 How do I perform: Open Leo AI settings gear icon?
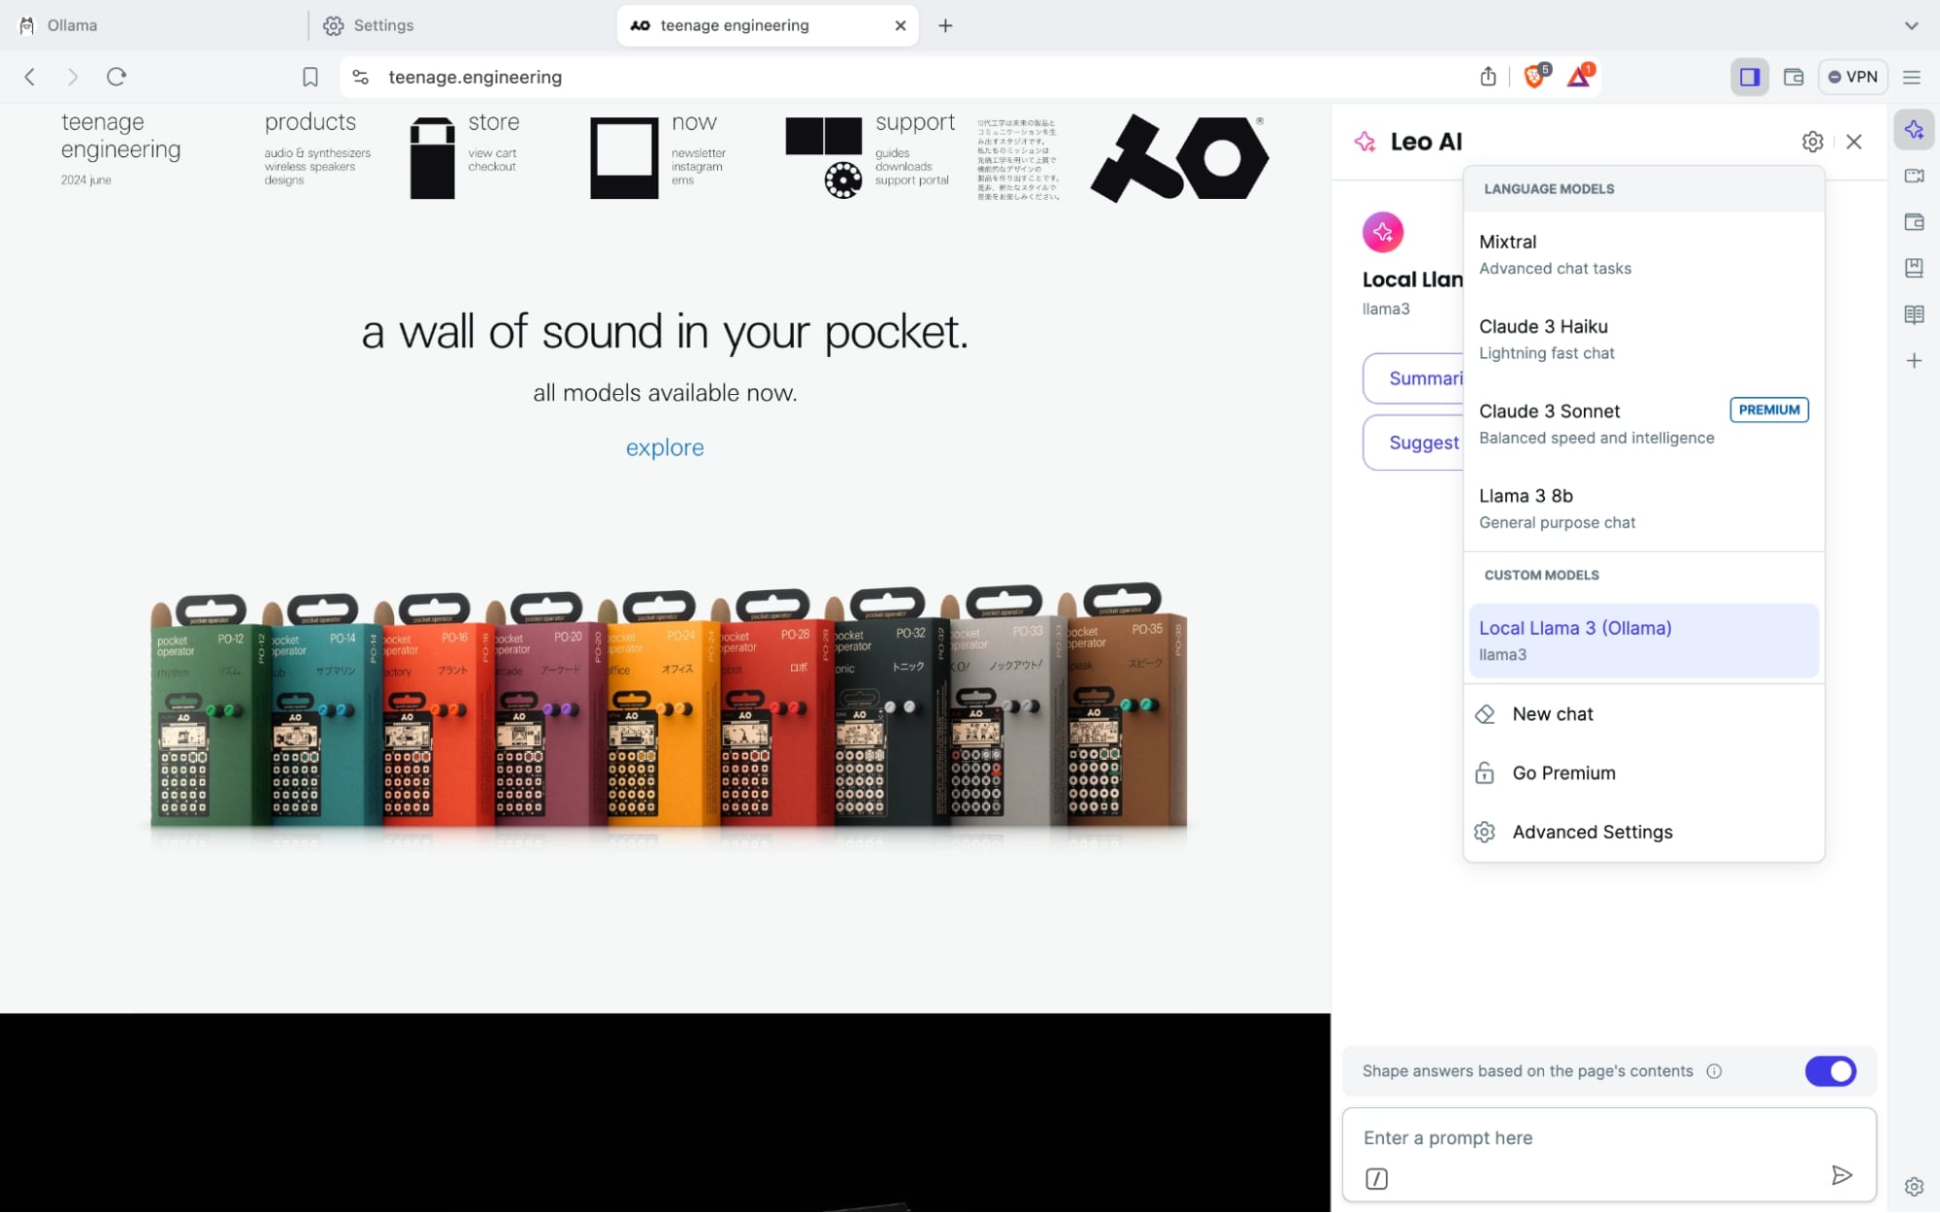1813,140
